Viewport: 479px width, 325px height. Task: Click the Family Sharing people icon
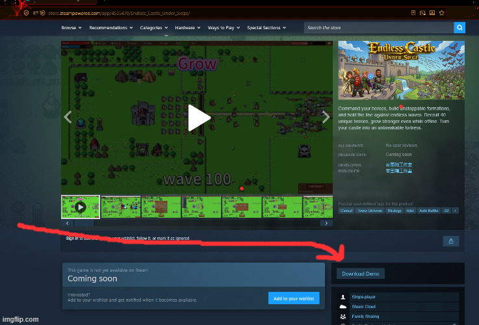pyautogui.click(x=343, y=317)
